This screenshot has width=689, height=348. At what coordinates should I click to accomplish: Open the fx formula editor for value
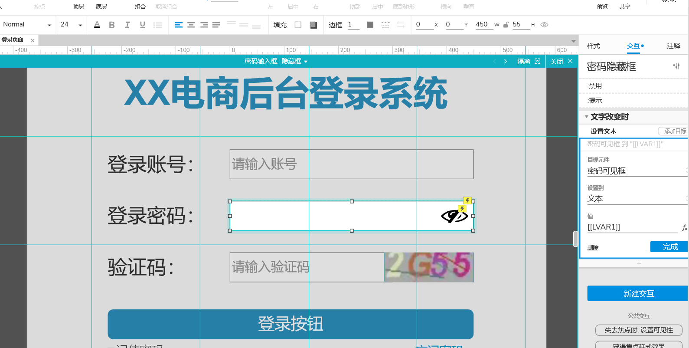click(x=684, y=227)
